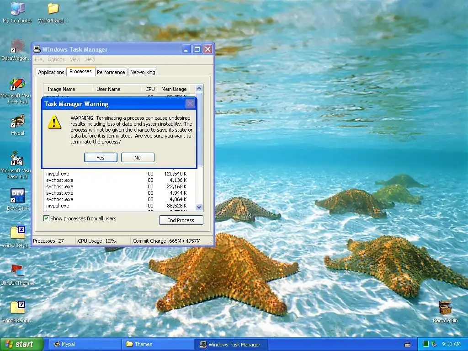The image size is (468, 351).
Task: Click the on-screen keyboard icon on the taskbar
Action: pos(408,345)
